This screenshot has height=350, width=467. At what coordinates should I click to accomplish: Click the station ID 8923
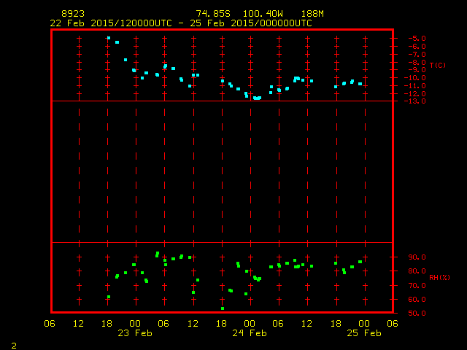(x=73, y=14)
